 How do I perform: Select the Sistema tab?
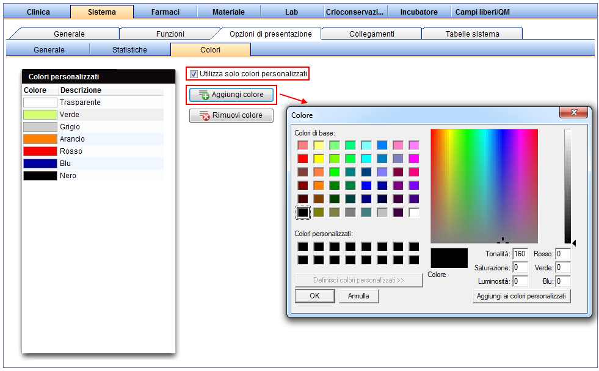point(102,12)
